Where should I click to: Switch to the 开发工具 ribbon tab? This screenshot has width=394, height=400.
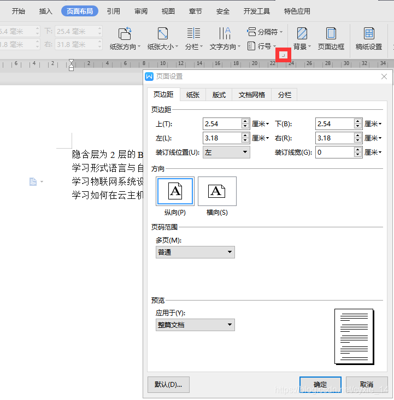pyautogui.click(x=257, y=11)
